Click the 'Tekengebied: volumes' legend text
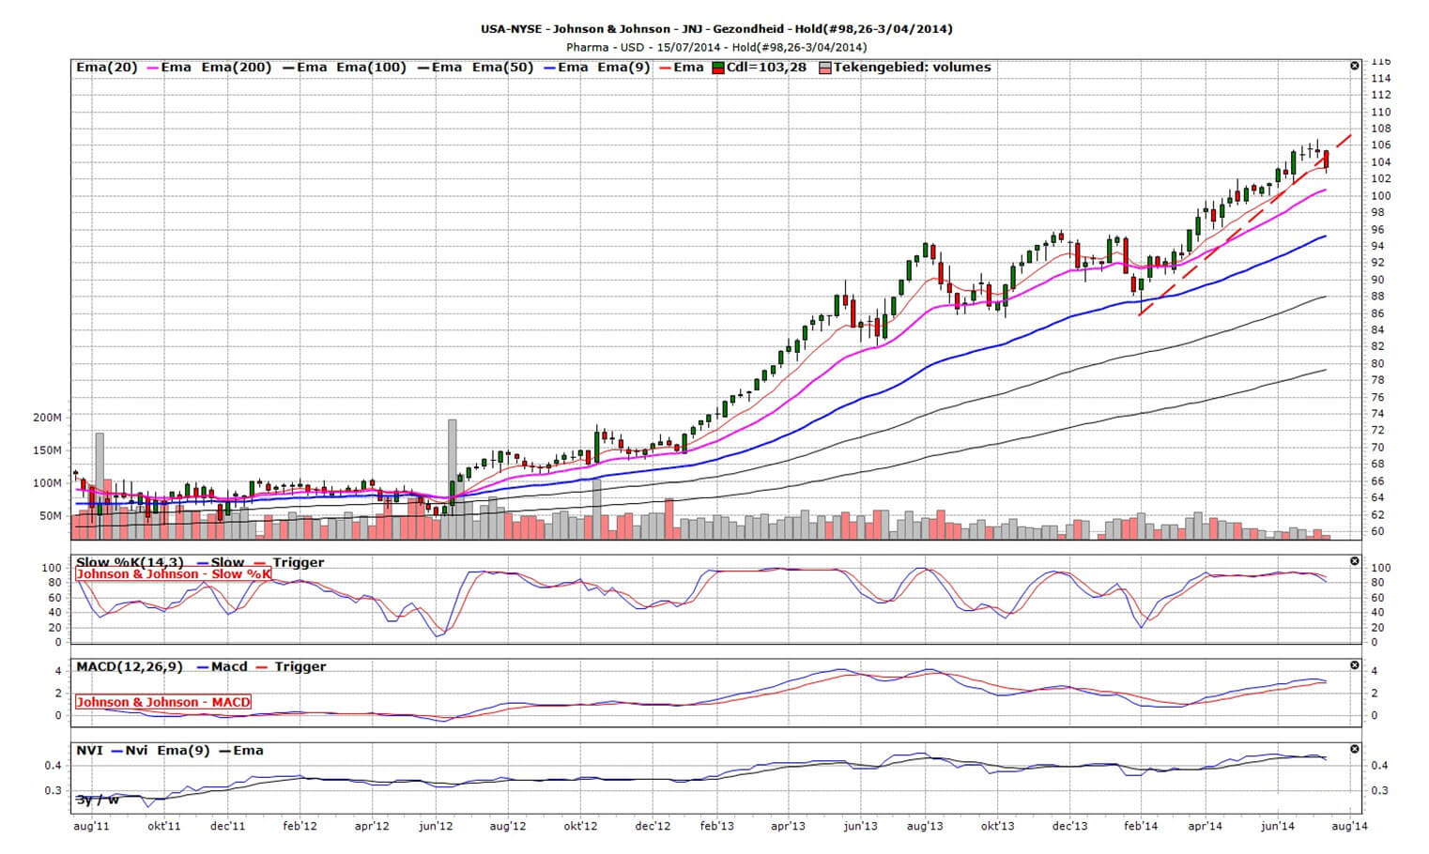1429x854 pixels. pos(913,68)
